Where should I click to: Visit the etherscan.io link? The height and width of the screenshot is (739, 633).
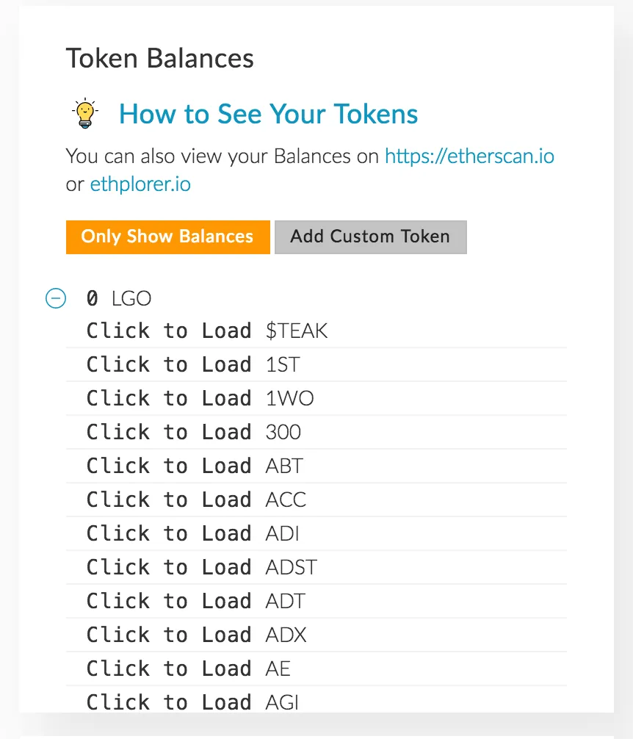[469, 156]
